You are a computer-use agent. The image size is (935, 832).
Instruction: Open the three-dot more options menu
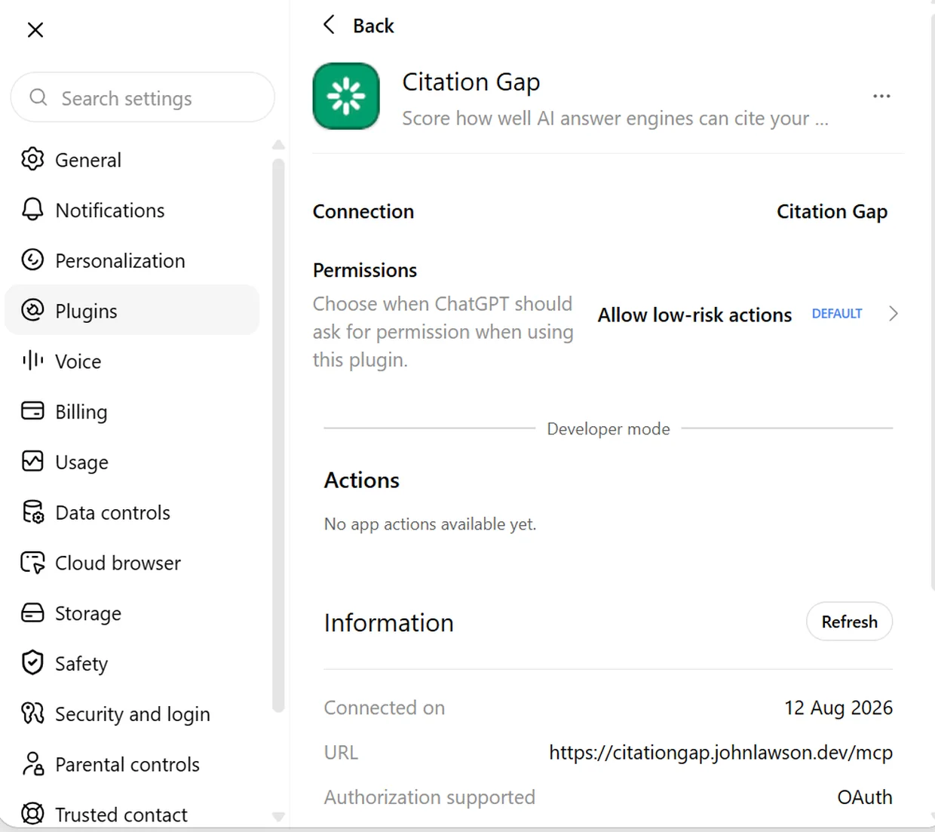pyautogui.click(x=881, y=96)
